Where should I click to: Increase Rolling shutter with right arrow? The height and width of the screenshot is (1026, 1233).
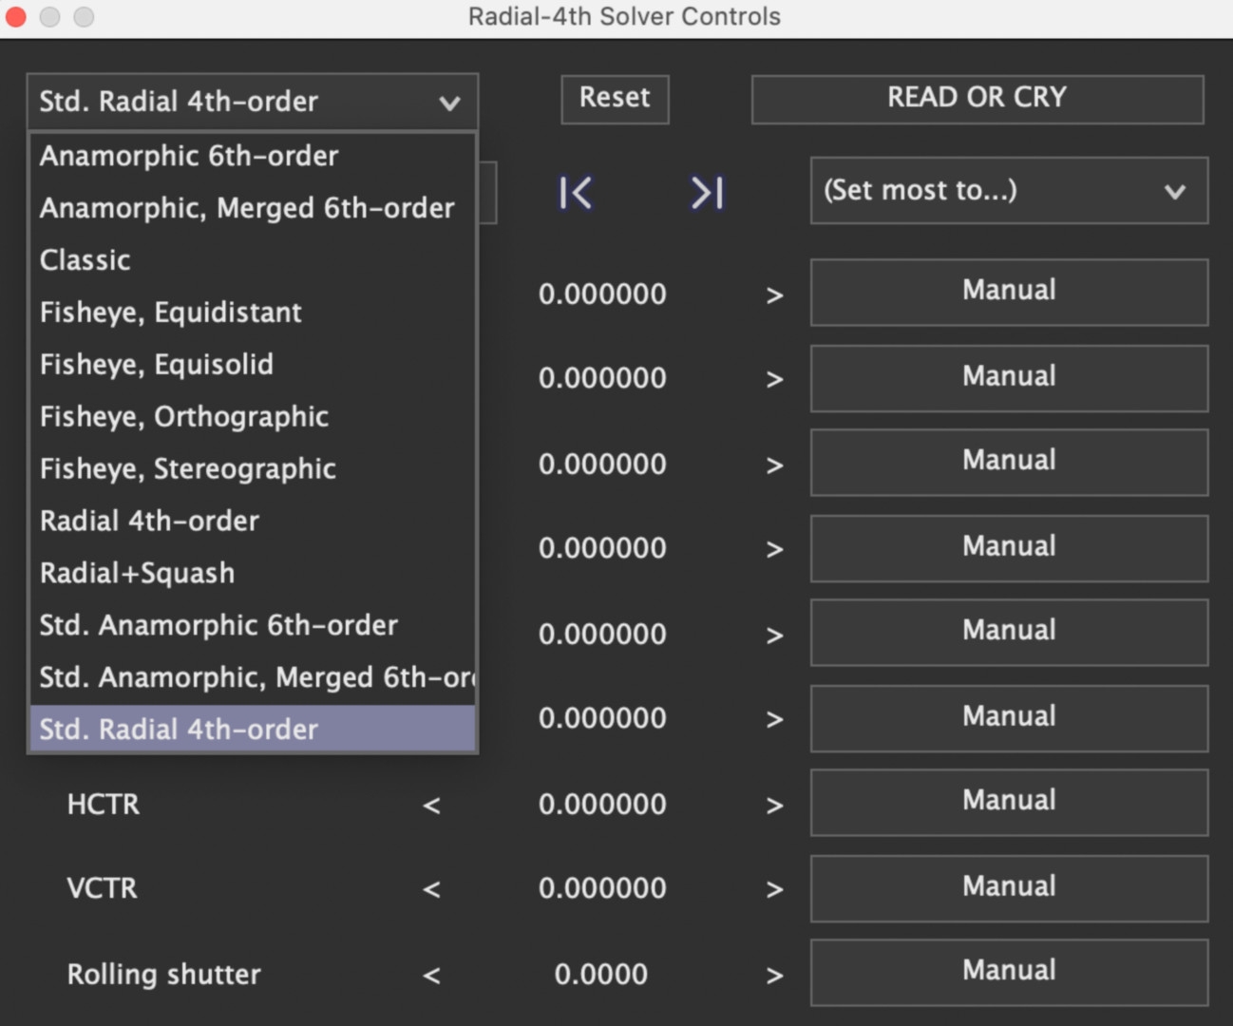click(774, 976)
